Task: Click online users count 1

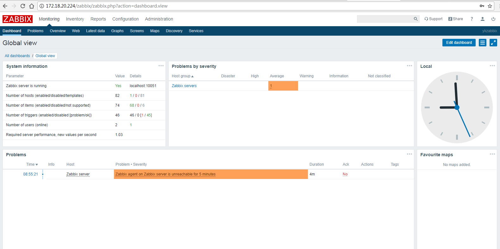Action: point(131,125)
